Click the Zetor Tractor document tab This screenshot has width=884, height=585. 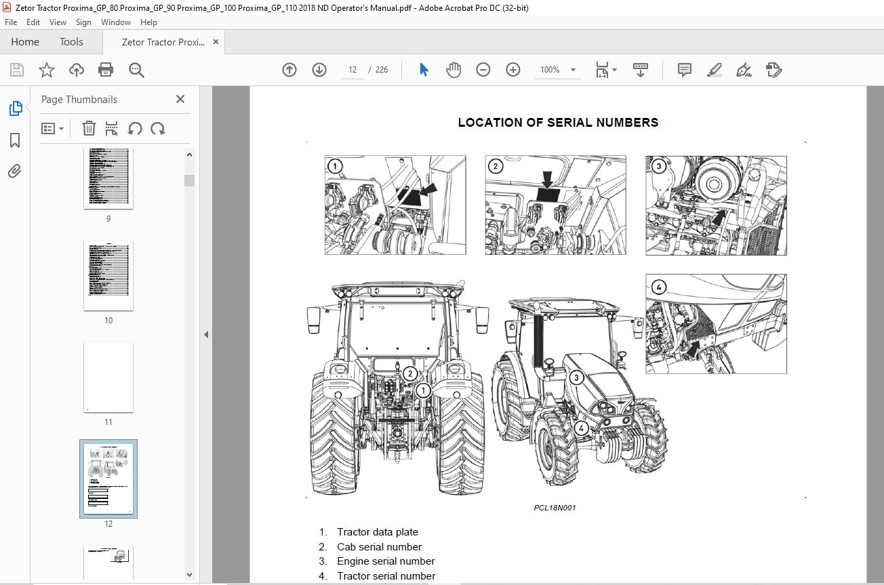tap(163, 42)
